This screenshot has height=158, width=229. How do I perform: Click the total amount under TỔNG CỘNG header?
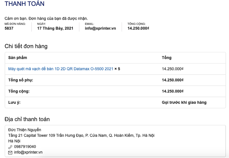tap(138, 28)
